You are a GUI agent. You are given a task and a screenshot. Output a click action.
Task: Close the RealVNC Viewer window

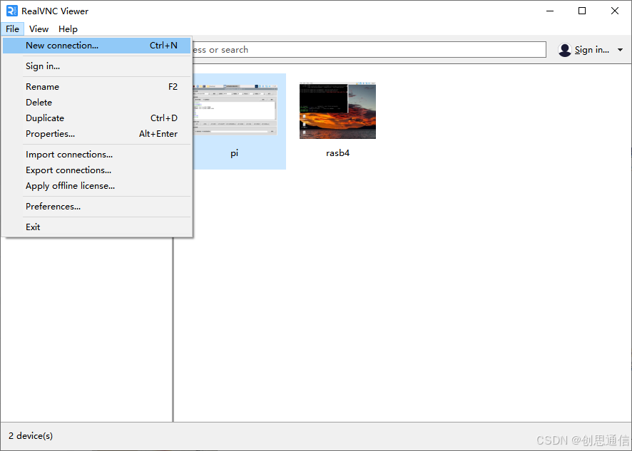(615, 11)
